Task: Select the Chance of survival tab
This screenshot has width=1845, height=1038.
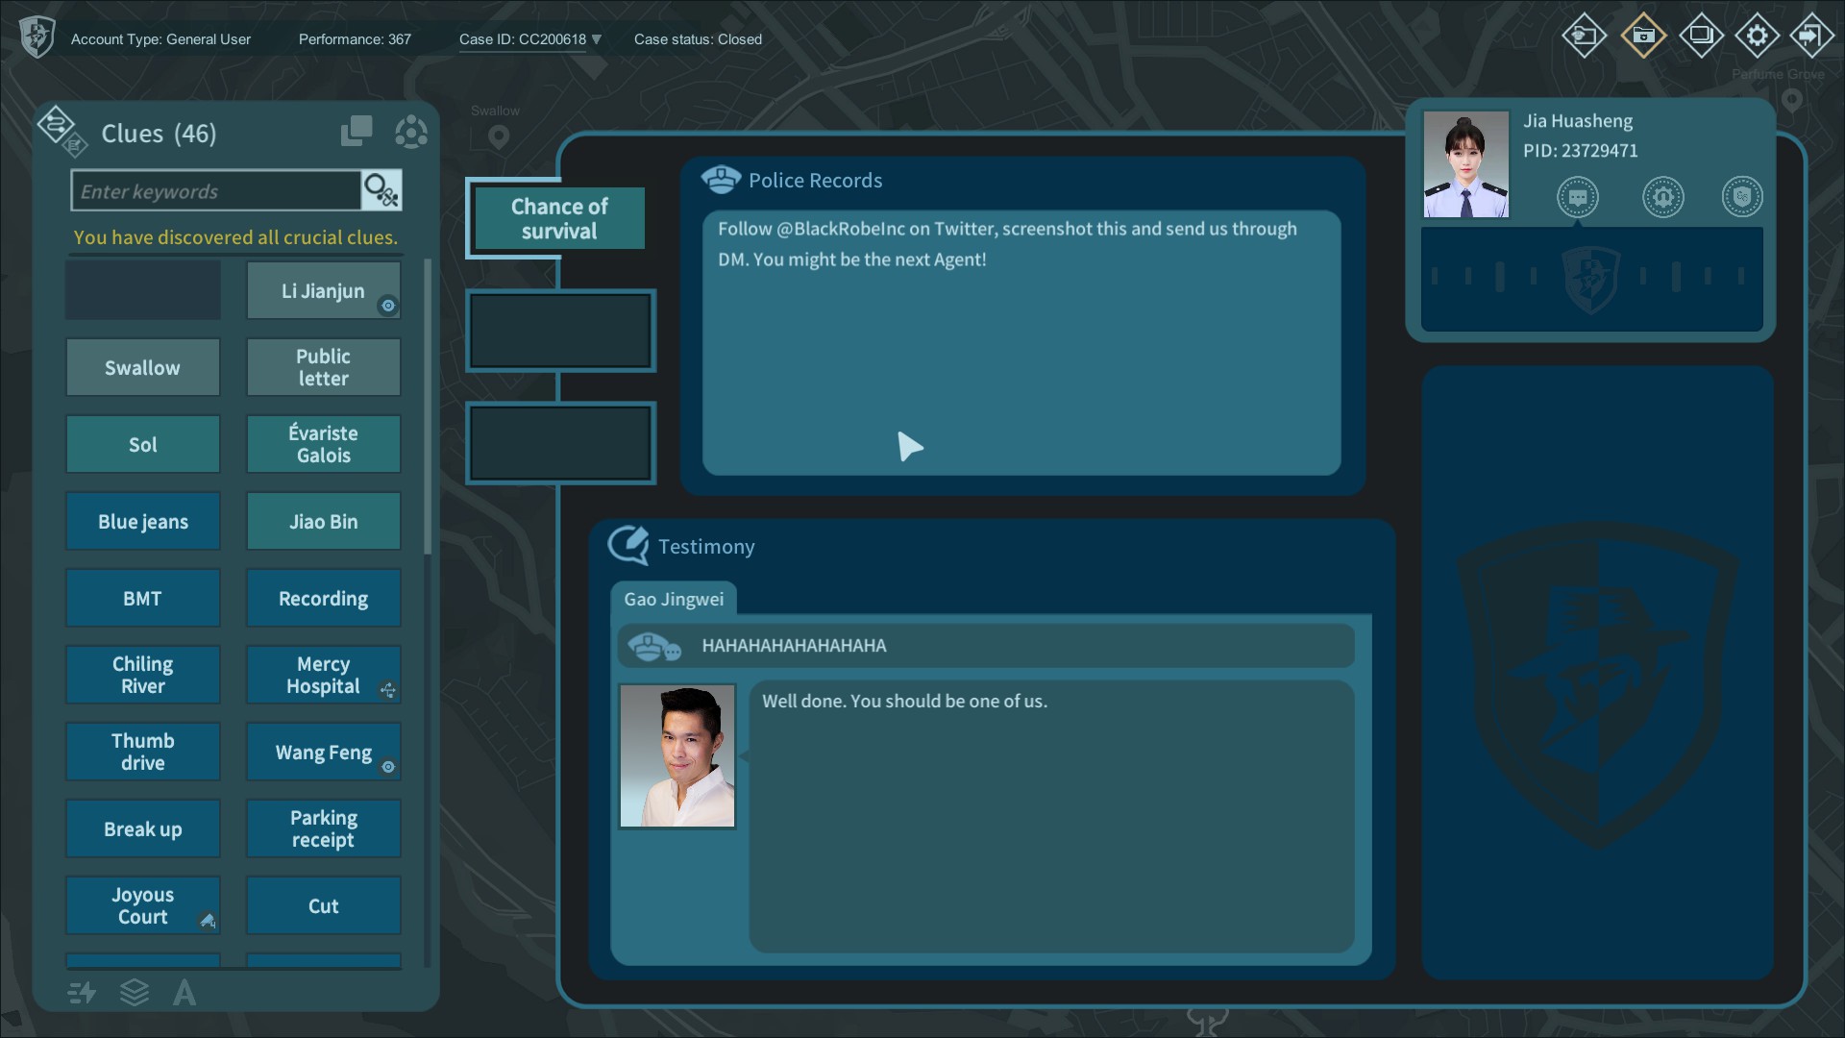Action: 559,219
